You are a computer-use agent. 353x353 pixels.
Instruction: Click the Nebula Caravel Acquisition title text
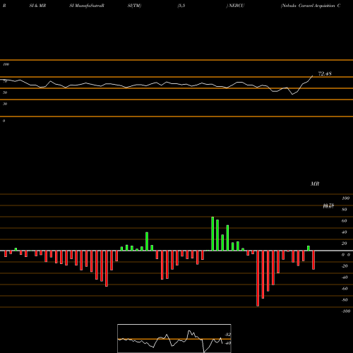[x=311, y=6]
